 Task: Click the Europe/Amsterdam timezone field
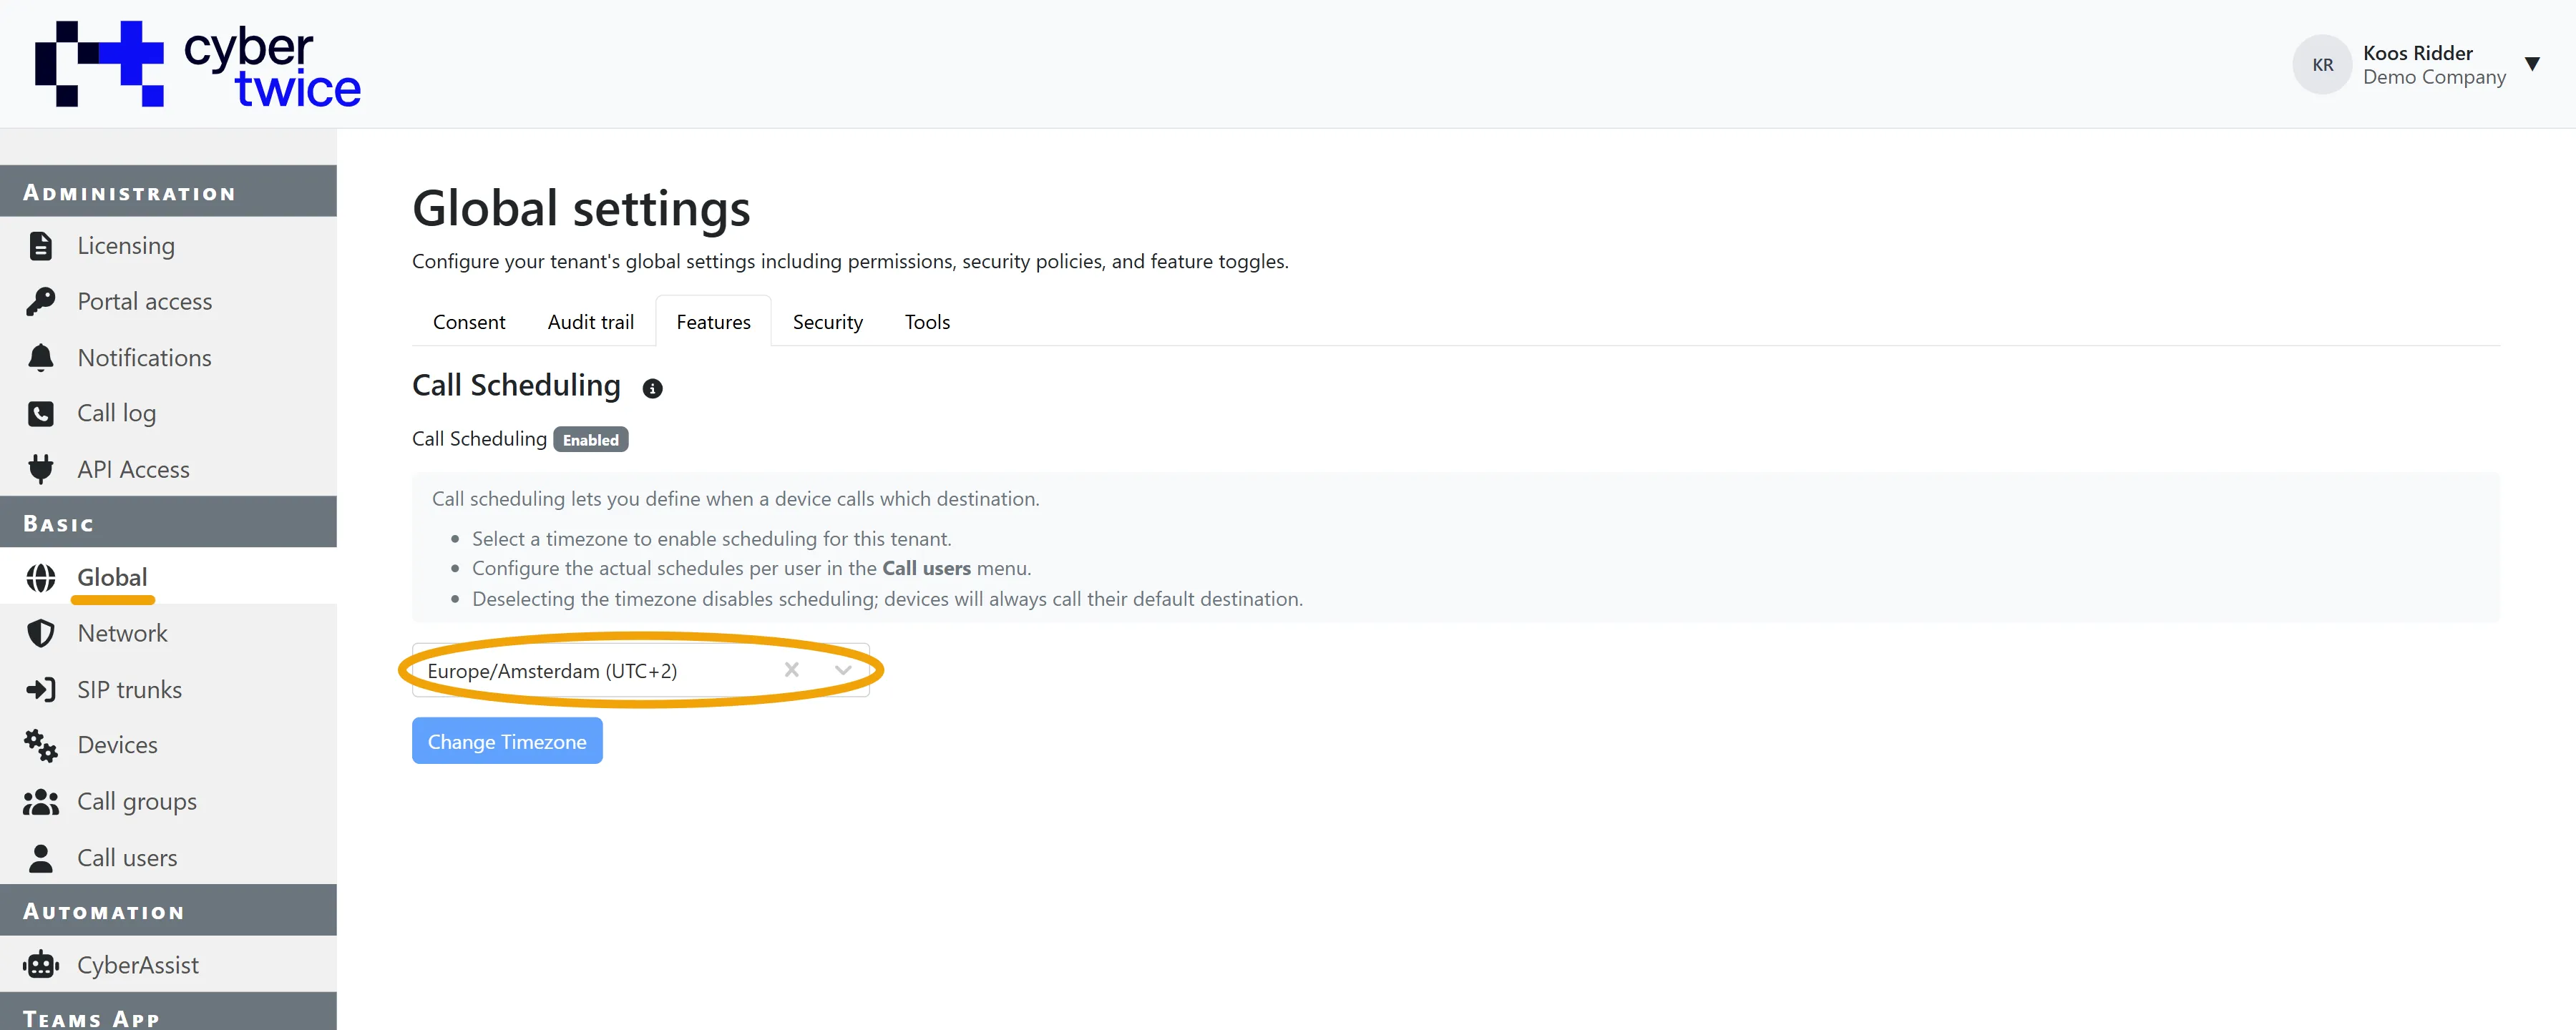tap(640, 670)
